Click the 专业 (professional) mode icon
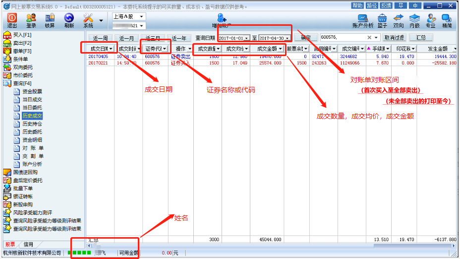460x259 pixels. pos(431,20)
